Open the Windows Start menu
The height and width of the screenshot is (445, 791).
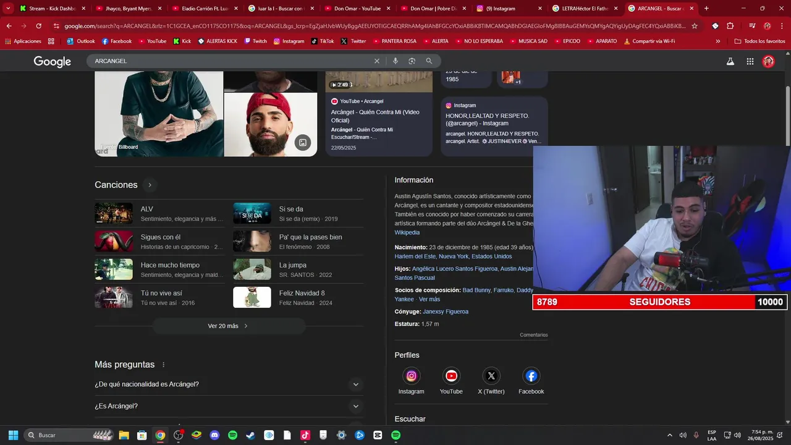coord(13,435)
